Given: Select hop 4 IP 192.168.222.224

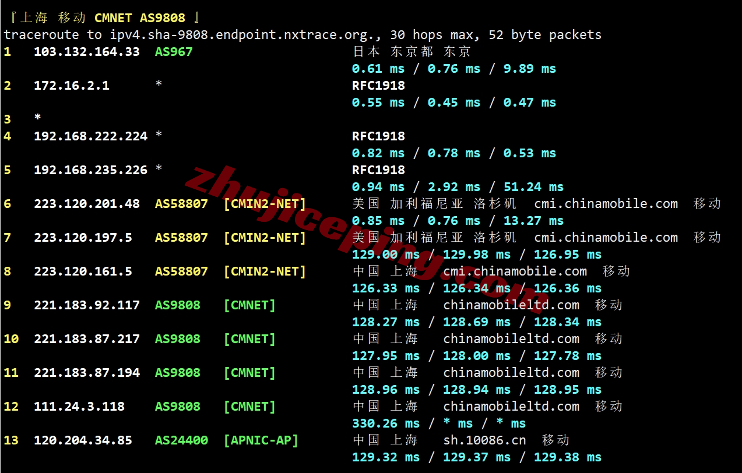Looking at the screenshot, I should pyautogui.click(x=91, y=136).
